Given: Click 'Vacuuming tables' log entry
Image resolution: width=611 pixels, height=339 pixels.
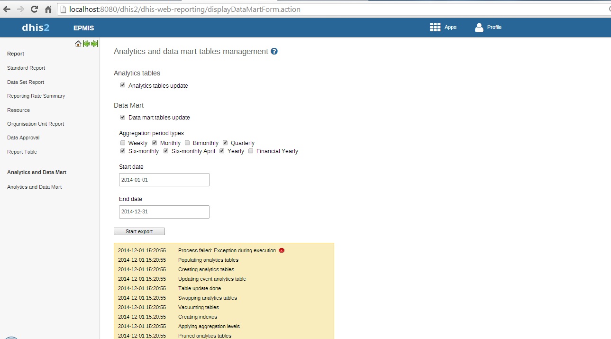Looking at the screenshot, I should click(199, 307).
